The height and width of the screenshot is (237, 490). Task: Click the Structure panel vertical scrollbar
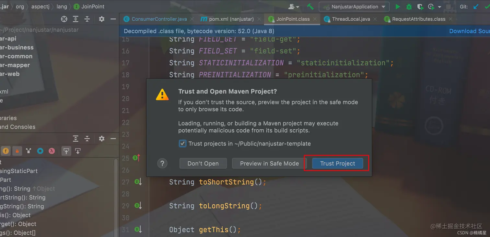pyautogui.click(x=116, y=197)
